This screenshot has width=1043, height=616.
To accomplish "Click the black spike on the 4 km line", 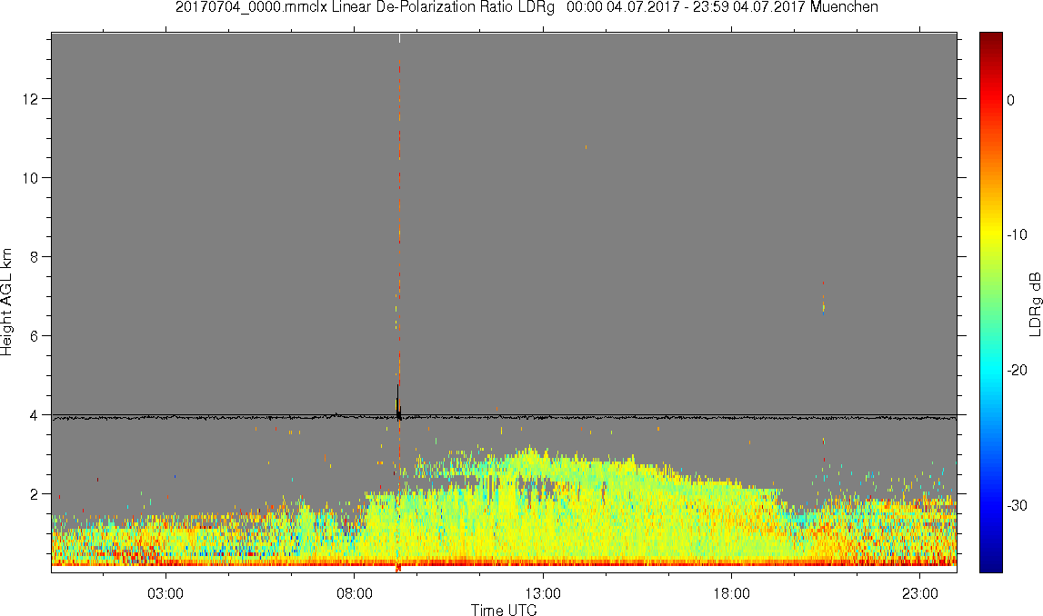I will [398, 402].
